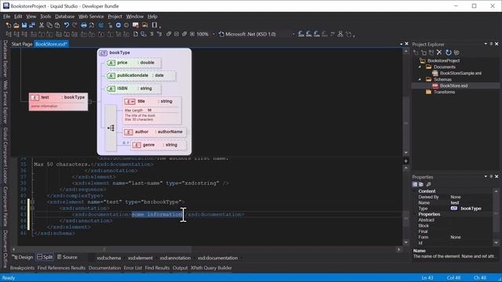Select the BookStore.xsd* tab
Screen dimensions: 502x282
pos(51,44)
